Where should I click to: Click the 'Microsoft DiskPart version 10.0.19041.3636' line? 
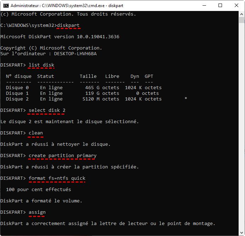pyautogui.click(x=60, y=37)
